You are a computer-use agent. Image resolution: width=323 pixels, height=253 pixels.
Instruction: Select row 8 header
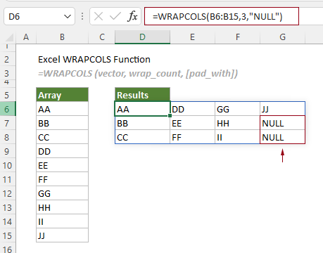coord(8,137)
